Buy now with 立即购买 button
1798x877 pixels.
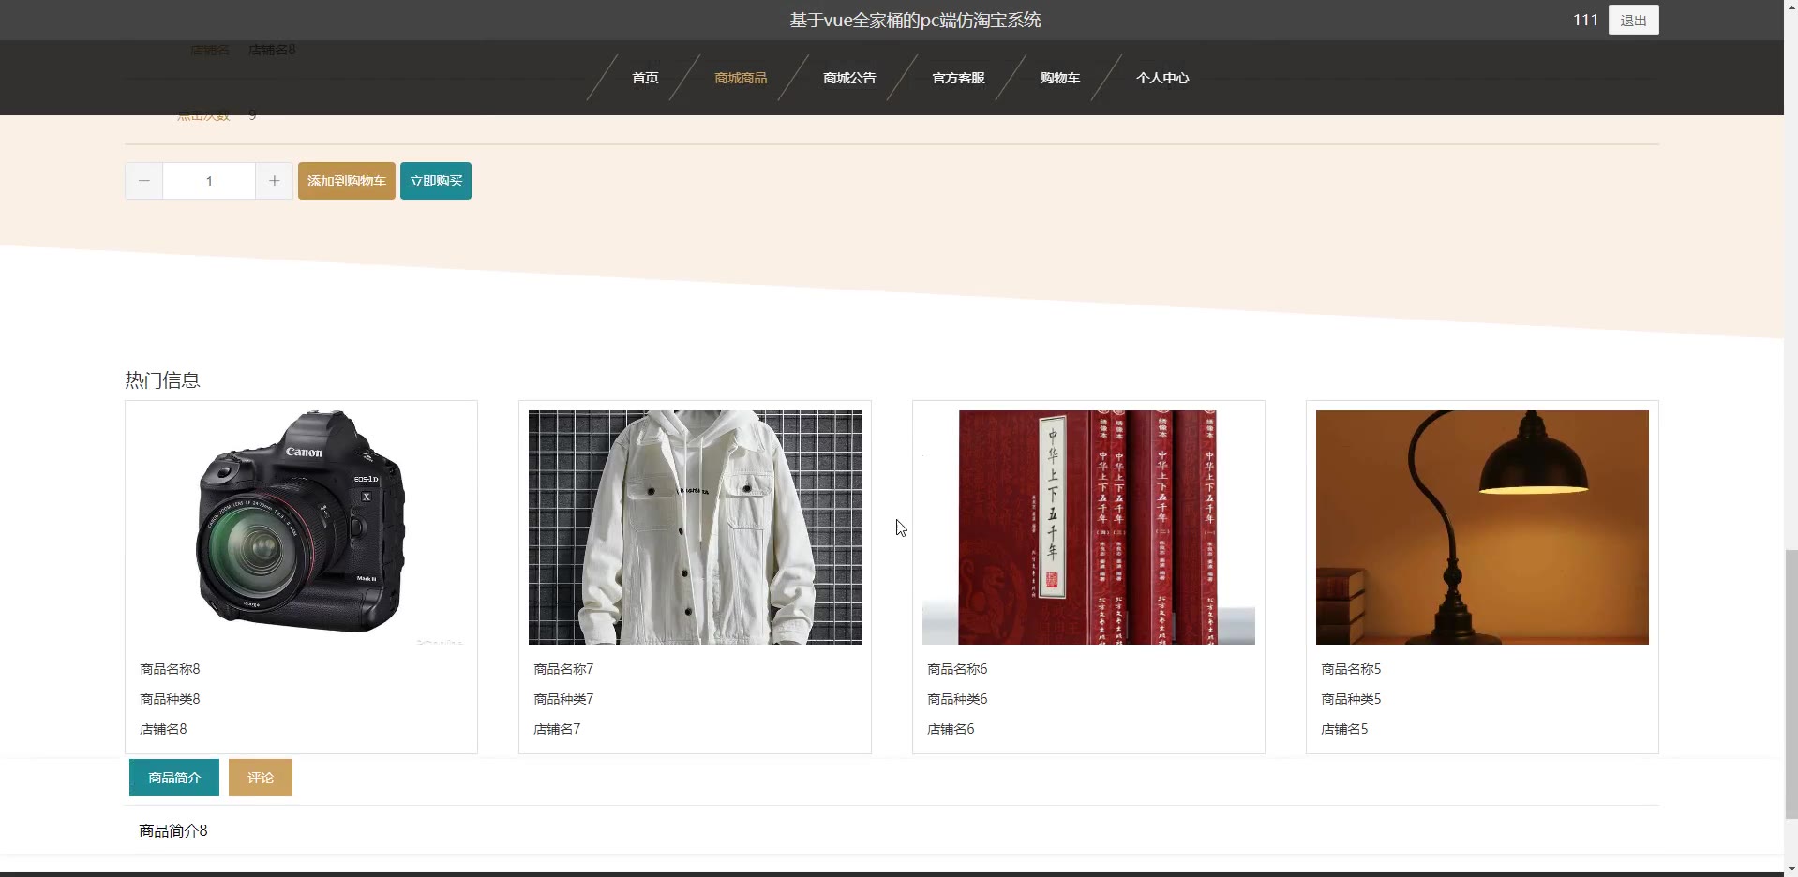click(x=436, y=181)
